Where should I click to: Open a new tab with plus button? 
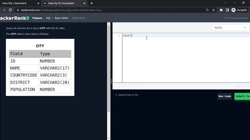[92, 3]
